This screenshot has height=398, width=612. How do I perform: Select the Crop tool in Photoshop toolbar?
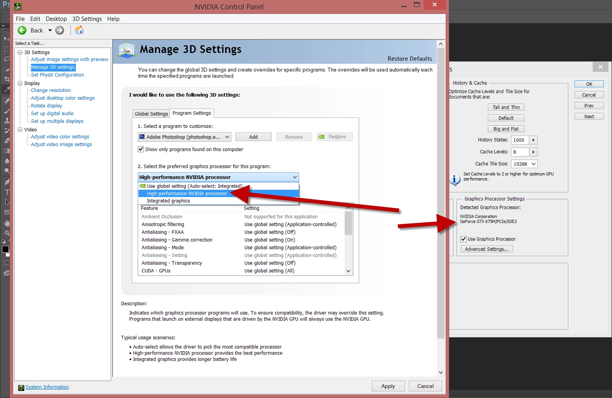tap(7, 79)
